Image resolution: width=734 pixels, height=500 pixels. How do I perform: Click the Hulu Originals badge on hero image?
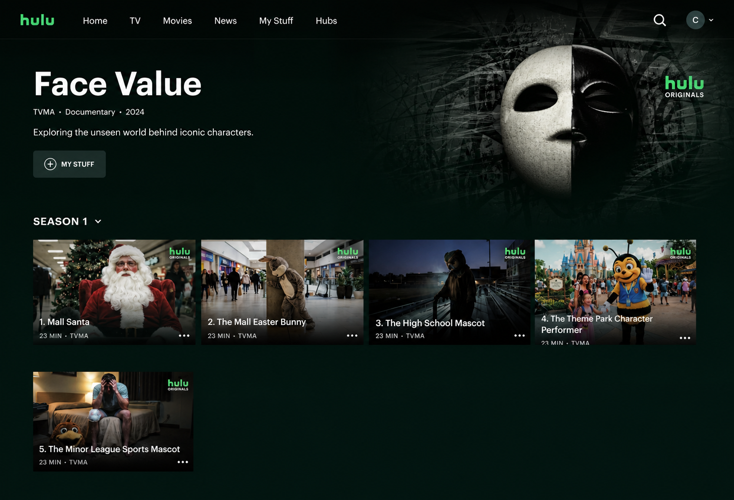click(684, 87)
